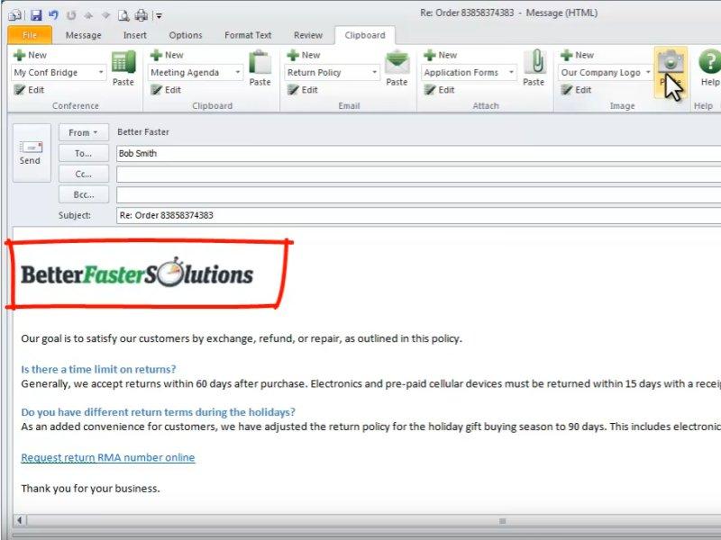Switch to the Review ribbon tab
This screenshot has height=540, width=721.
click(x=308, y=35)
